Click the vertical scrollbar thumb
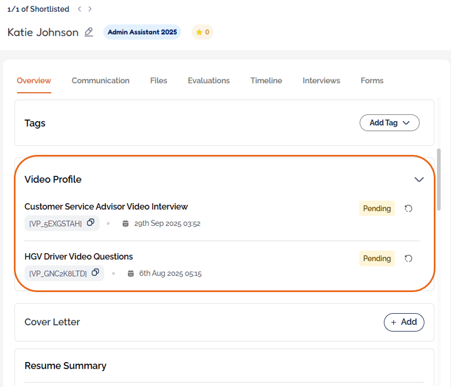 pos(439,179)
